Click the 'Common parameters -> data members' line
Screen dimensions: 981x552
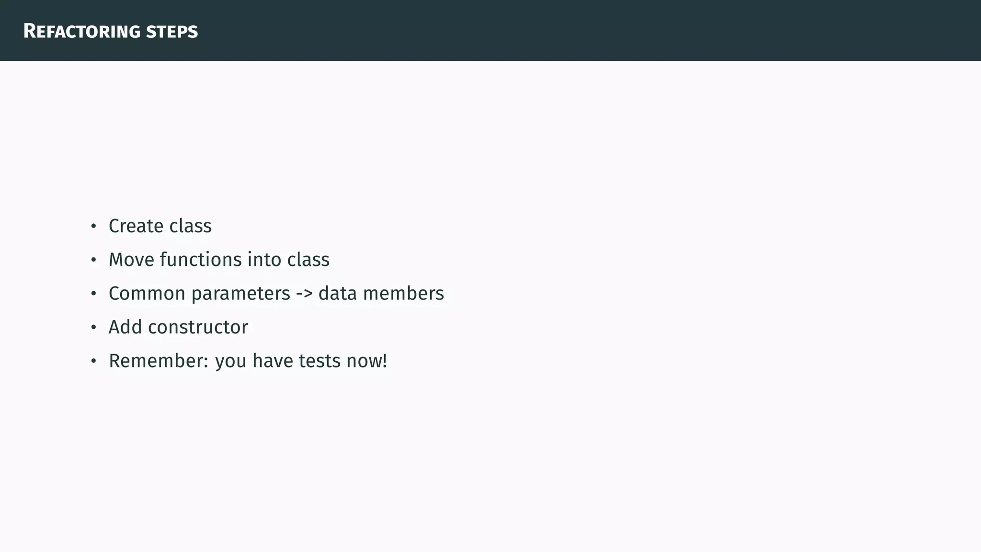(276, 294)
